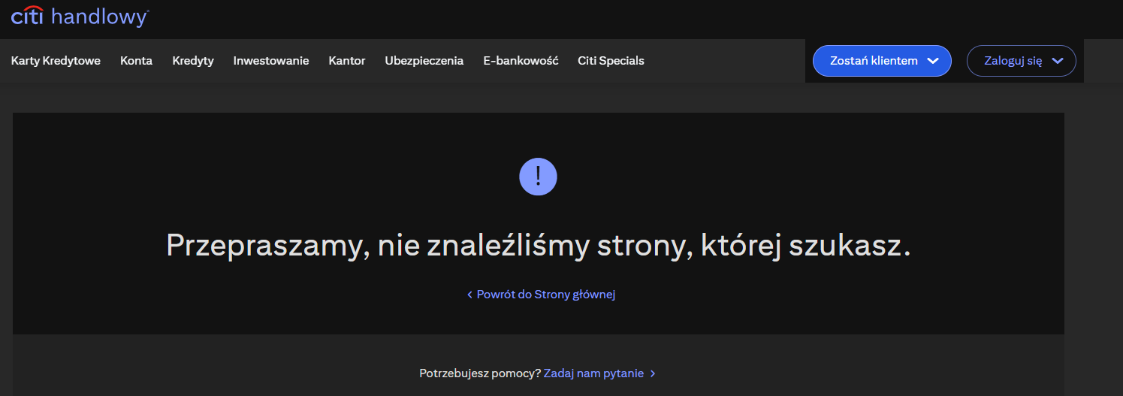Go to the Inwestowanie section
Screen dimensions: 1123x396
tap(271, 61)
